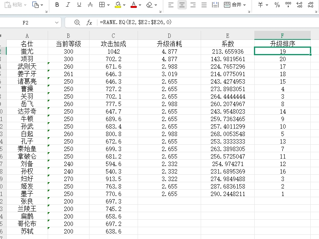Click the header cell 升级排序

[282, 43]
